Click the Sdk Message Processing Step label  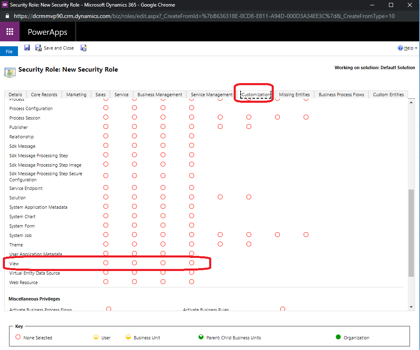pos(38,156)
